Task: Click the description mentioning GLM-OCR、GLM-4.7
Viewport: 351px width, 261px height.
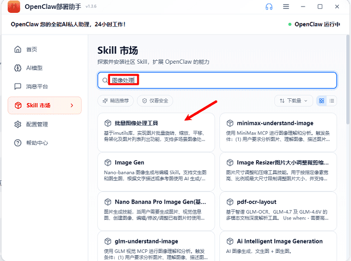Action: [x=277, y=215]
